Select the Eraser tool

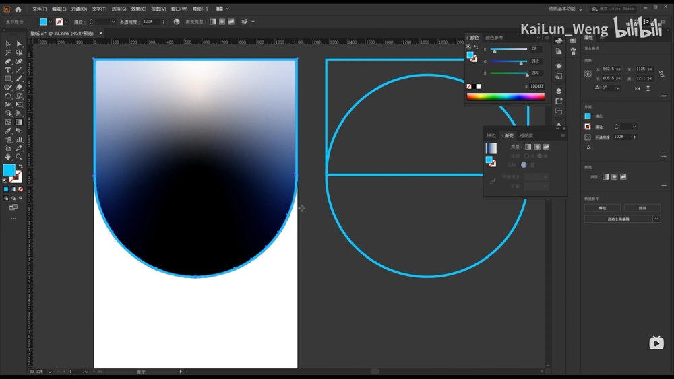point(19,87)
